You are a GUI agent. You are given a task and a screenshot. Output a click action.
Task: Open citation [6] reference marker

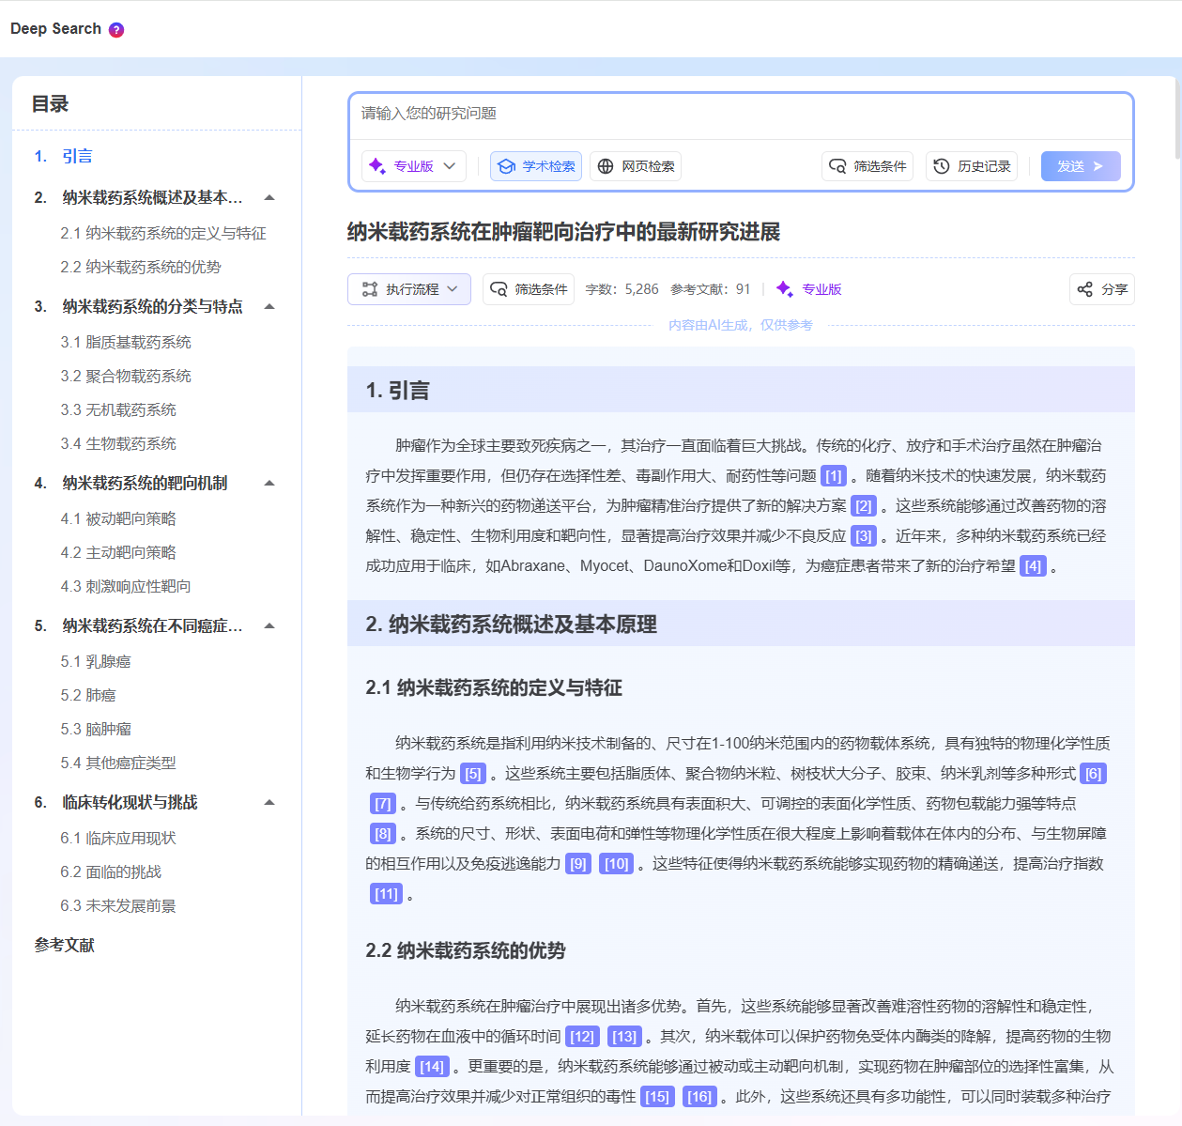tap(1094, 774)
